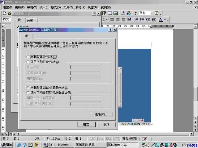Click the help question mark in TCP/IP dialog
Image resolution: width=198 pixels, height=148 pixels.
point(110,30)
